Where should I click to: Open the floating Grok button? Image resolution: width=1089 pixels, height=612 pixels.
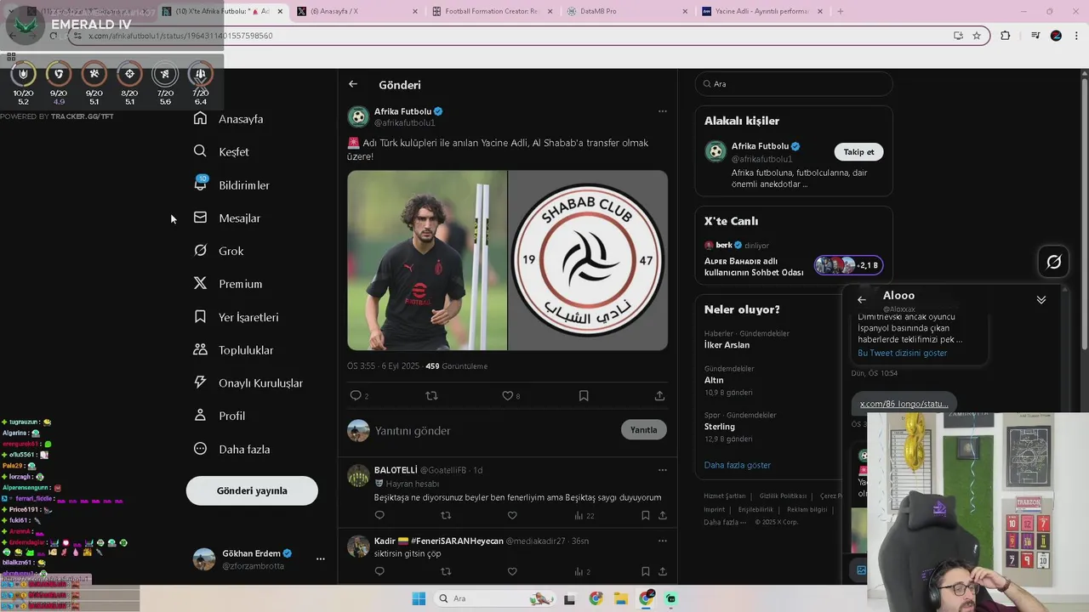1053,262
